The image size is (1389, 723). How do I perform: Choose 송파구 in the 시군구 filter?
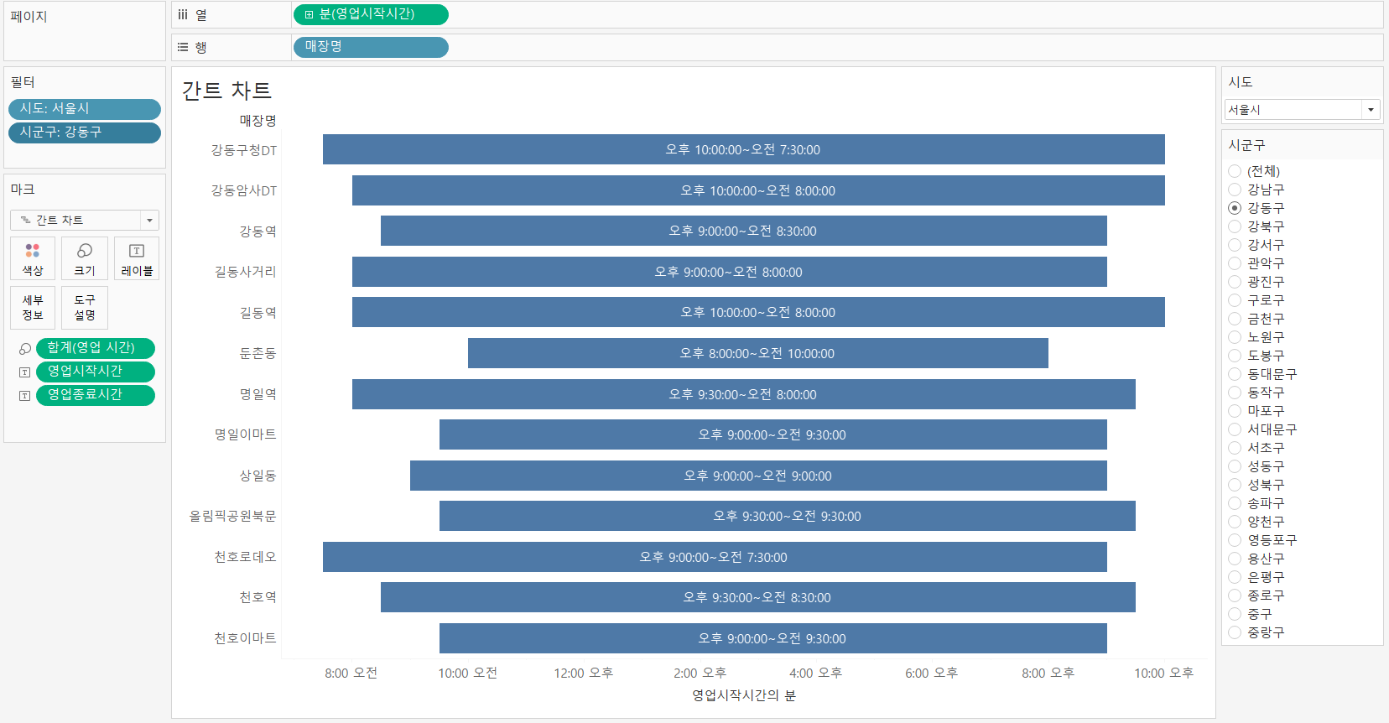tap(1235, 503)
